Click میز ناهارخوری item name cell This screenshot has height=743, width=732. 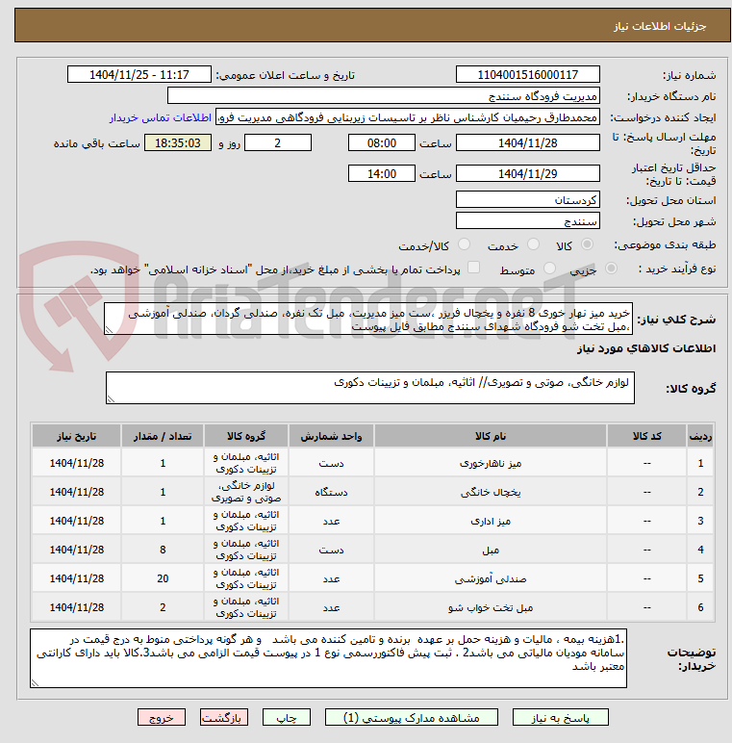pyautogui.click(x=490, y=463)
